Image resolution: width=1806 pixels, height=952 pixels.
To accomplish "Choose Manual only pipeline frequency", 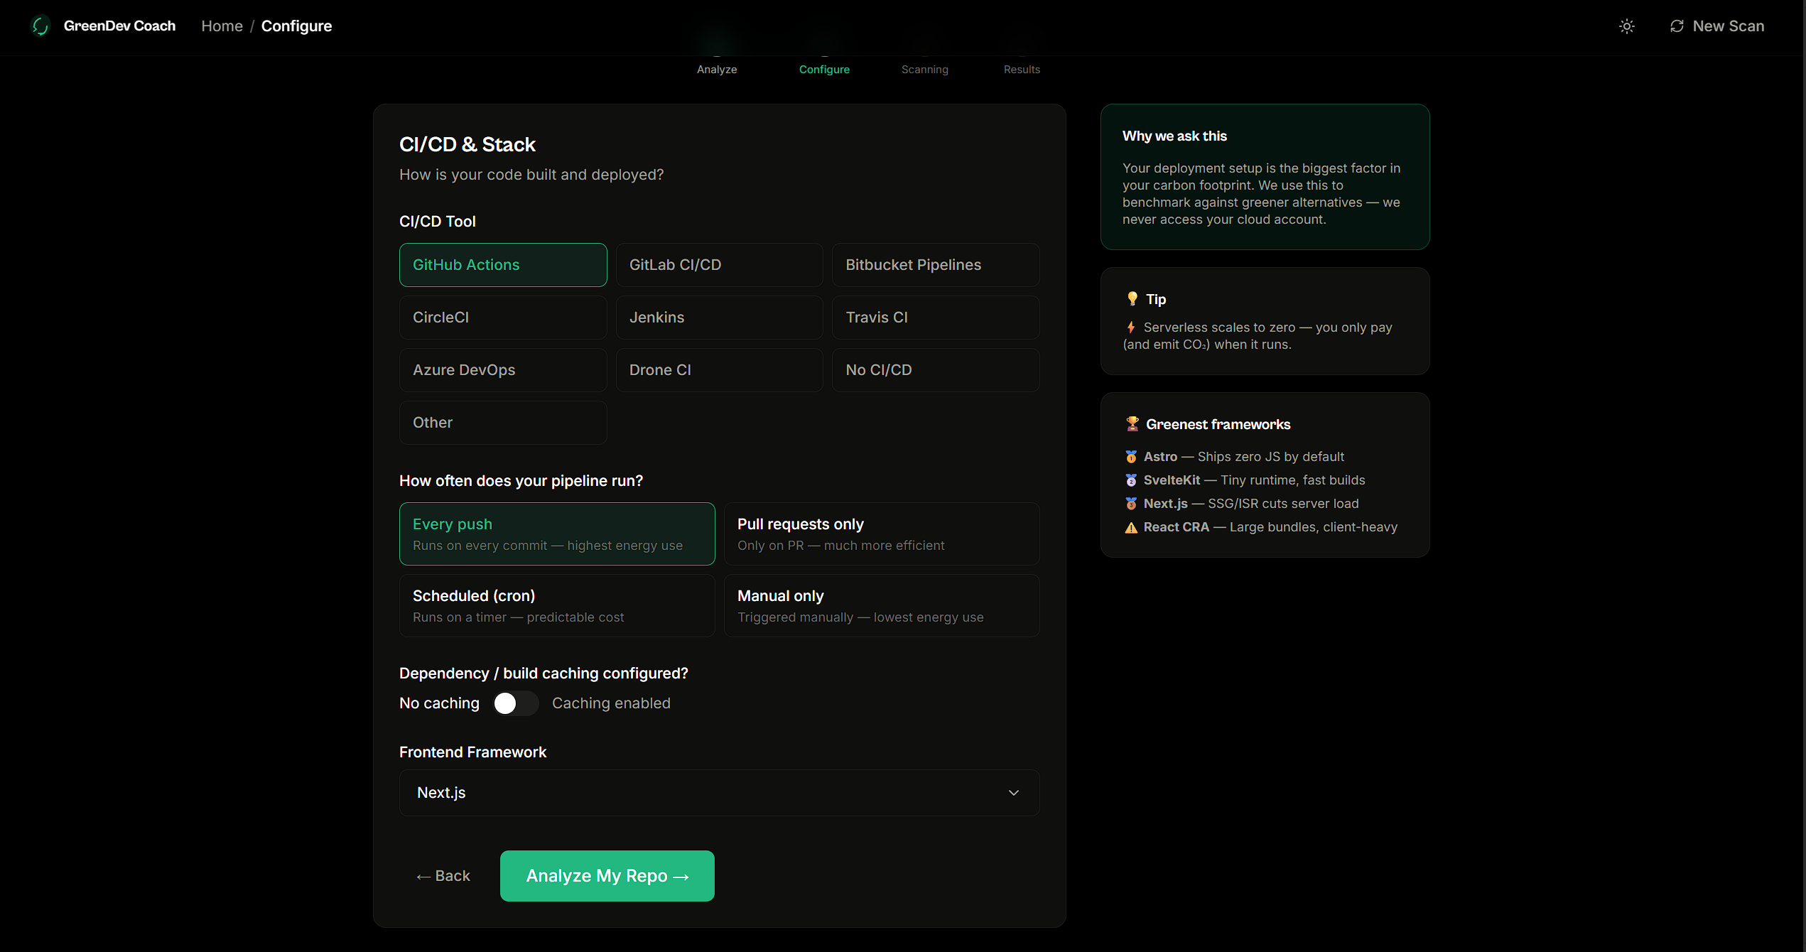I will (881, 606).
